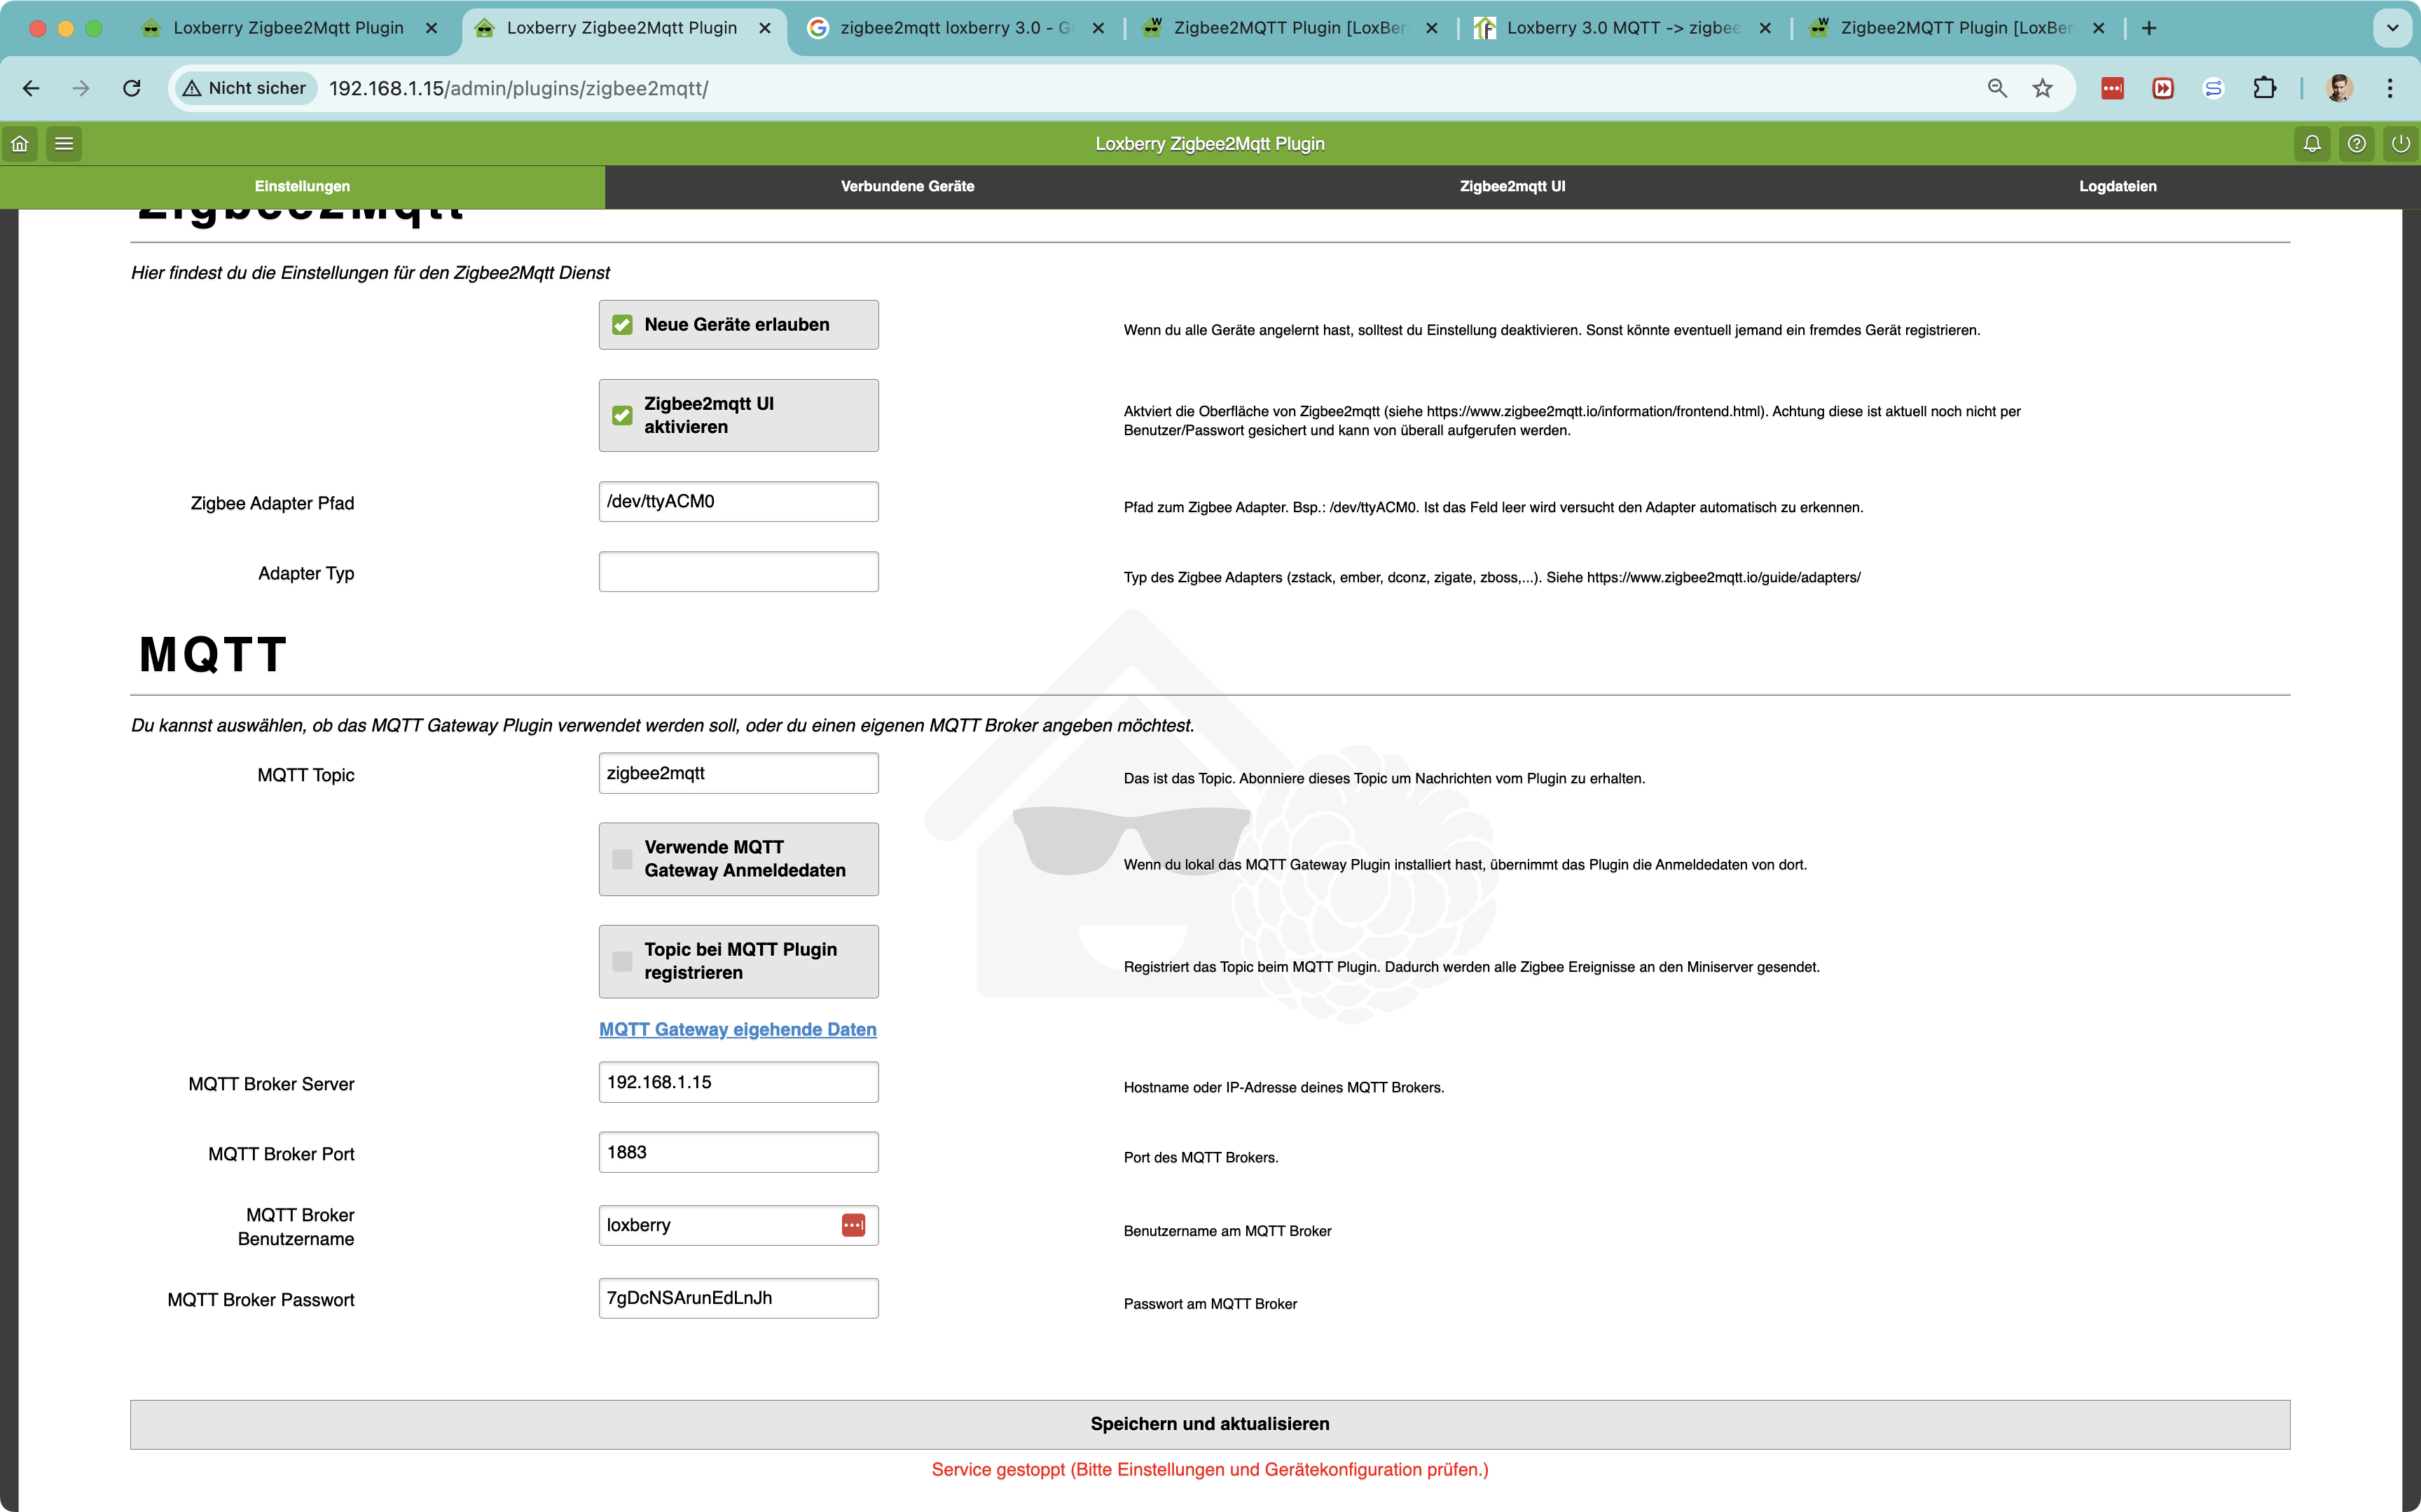Image resolution: width=2421 pixels, height=1512 pixels.
Task: Switch to the Verbundene Geräte tab
Action: 906,186
